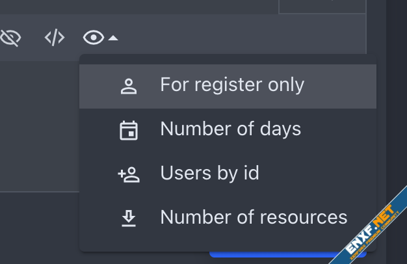Choose Number of days from the menu

click(x=230, y=129)
